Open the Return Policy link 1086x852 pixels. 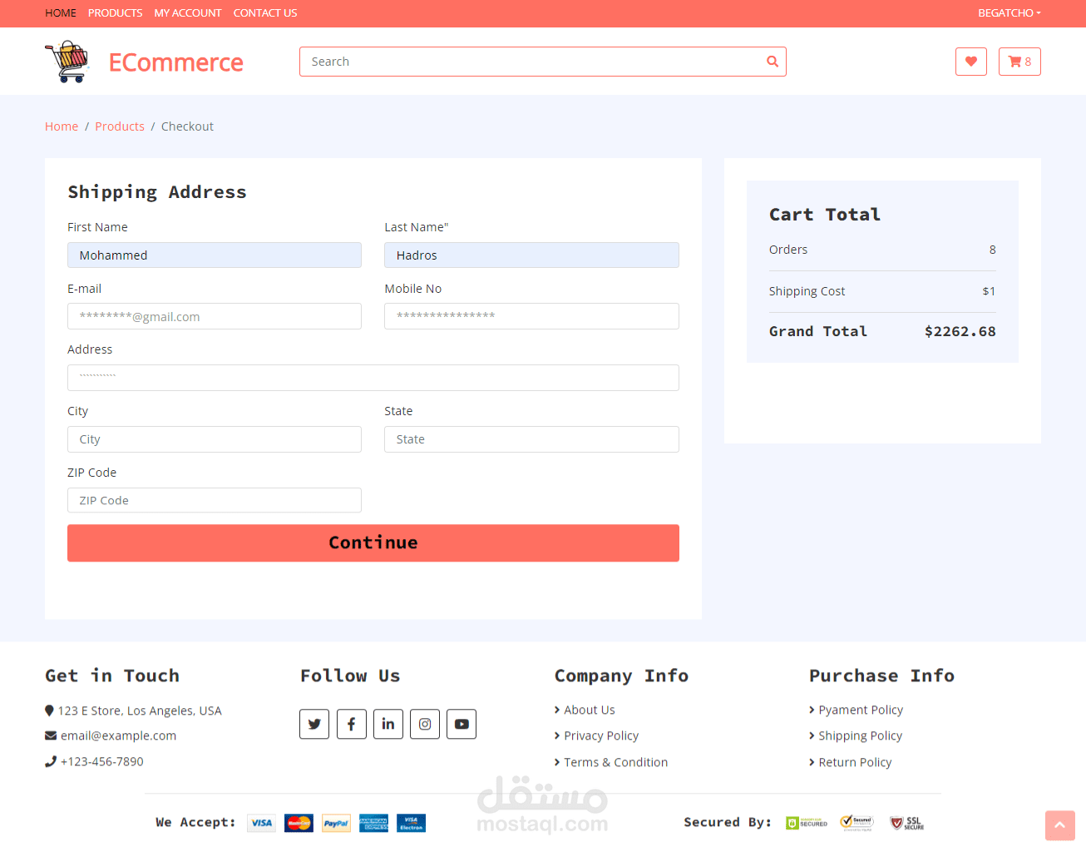855,762
